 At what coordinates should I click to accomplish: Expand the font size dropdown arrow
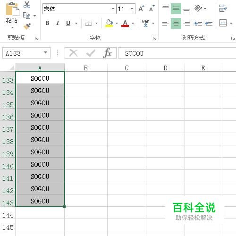click(x=132, y=9)
